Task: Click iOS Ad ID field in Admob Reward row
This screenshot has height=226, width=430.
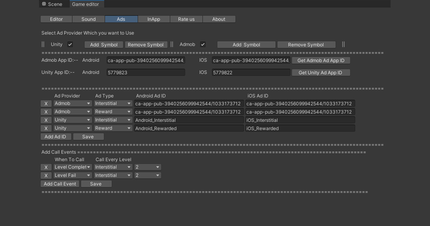Action: point(300,112)
